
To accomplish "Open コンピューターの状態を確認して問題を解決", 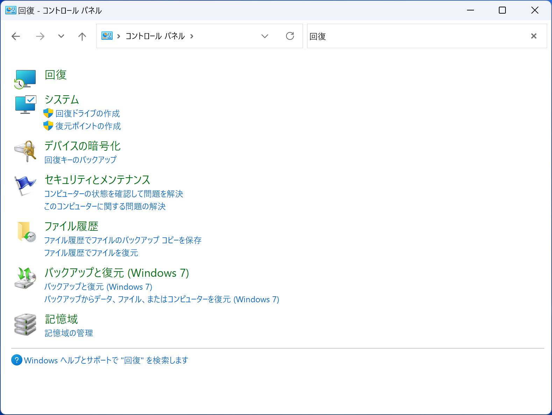I will coord(114,194).
